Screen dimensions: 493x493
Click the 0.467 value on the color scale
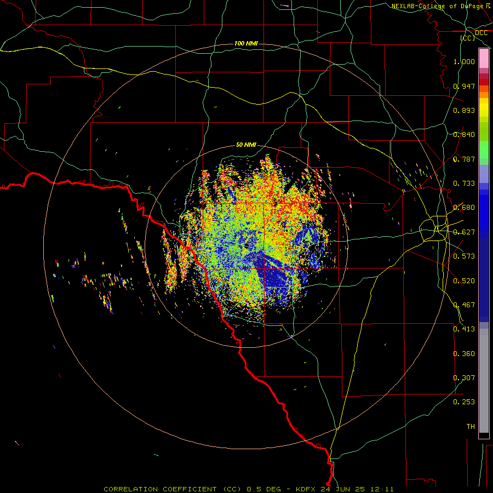(464, 305)
